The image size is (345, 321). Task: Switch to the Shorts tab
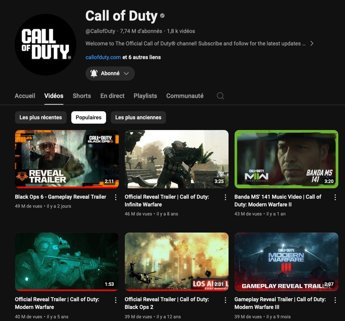(x=82, y=95)
